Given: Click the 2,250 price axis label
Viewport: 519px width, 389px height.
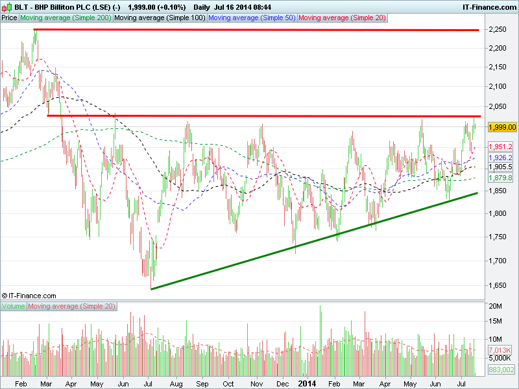Looking at the screenshot, I should pyautogui.click(x=498, y=29).
